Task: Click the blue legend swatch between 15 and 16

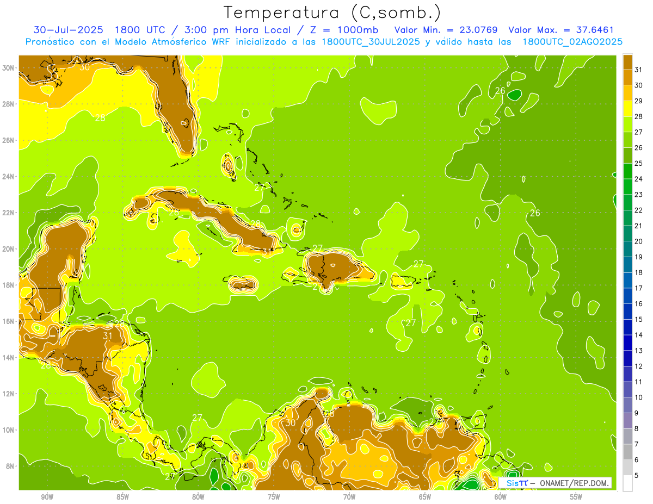Action: 627,312
